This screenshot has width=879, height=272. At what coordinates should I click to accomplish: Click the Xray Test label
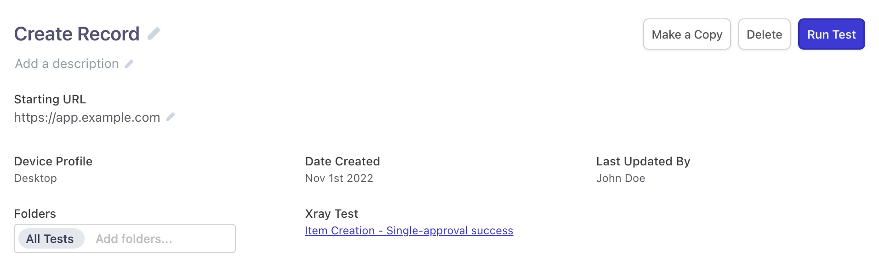(x=331, y=214)
